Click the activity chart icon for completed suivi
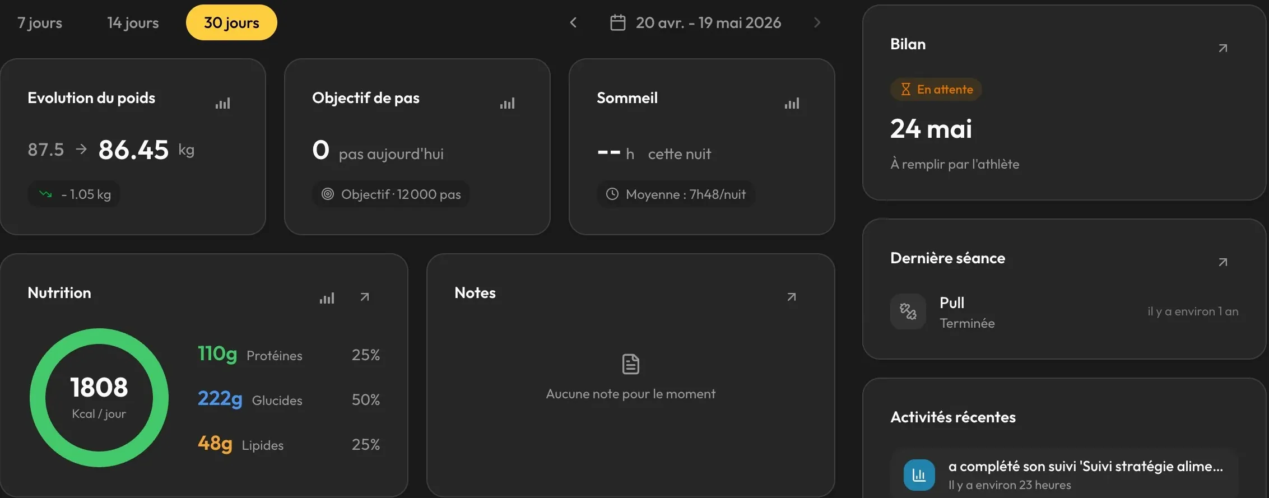The image size is (1269, 498). point(919,475)
